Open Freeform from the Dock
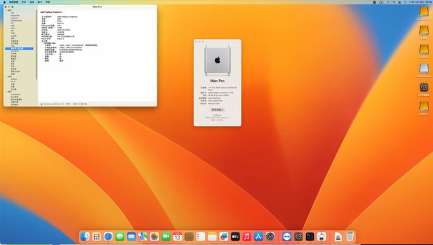Viewport: 433px width, 245px height. 224,236
